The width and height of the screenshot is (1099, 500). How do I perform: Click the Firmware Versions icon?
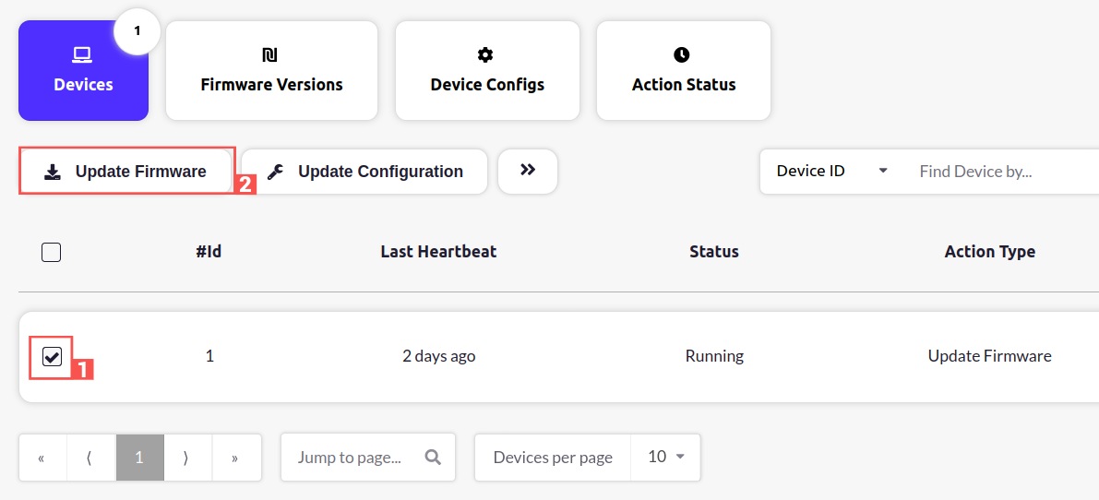point(270,55)
